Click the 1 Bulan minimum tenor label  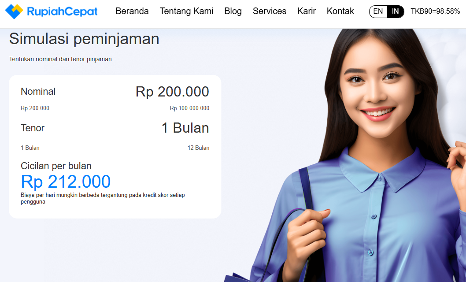(30, 148)
